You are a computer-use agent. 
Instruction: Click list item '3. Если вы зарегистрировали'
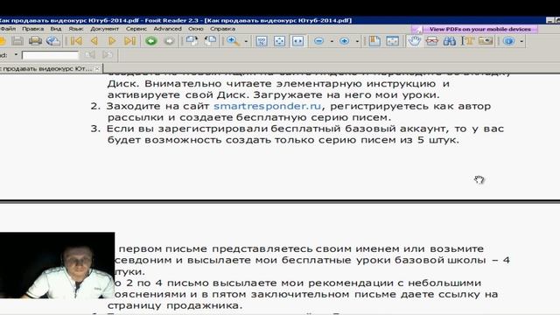pos(178,129)
